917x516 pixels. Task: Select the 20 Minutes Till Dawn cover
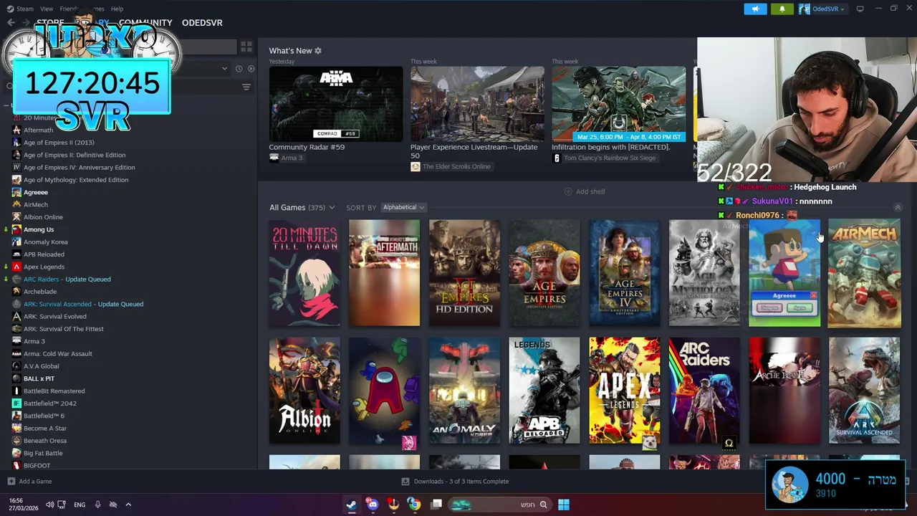click(x=304, y=273)
